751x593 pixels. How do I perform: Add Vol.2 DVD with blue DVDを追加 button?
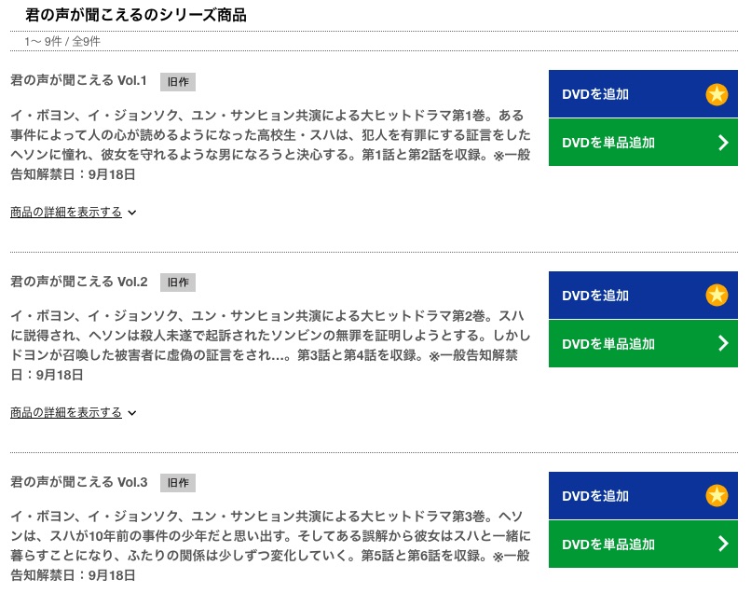pos(643,295)
